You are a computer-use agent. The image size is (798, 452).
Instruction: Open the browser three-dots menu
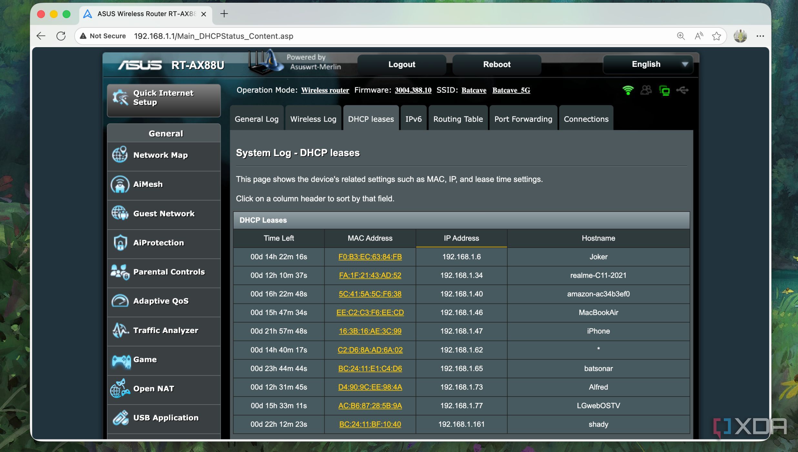[760, 36]
